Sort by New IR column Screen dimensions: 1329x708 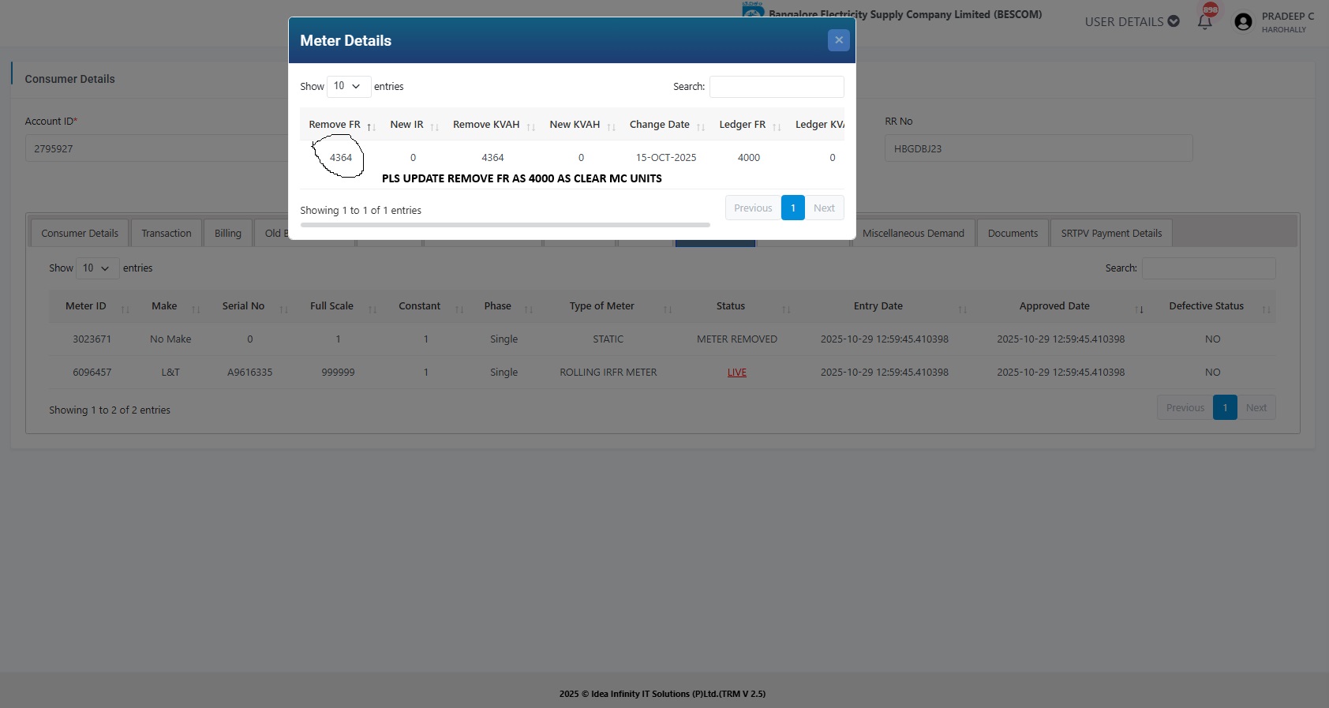click(414, 125)
